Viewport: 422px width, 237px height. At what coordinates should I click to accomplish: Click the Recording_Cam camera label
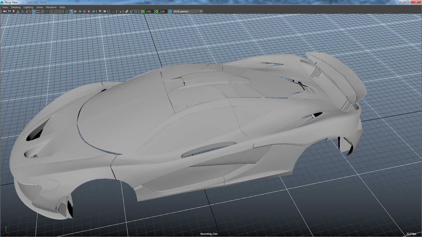[209, 234]
